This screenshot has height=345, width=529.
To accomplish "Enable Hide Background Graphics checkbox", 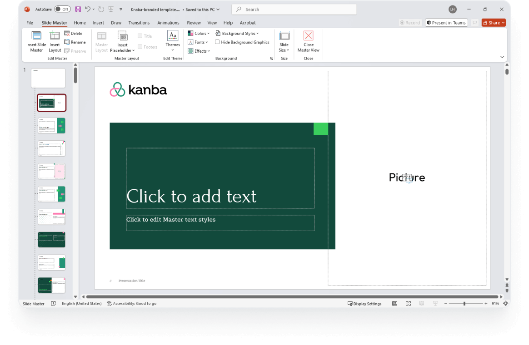I will 217,42.
